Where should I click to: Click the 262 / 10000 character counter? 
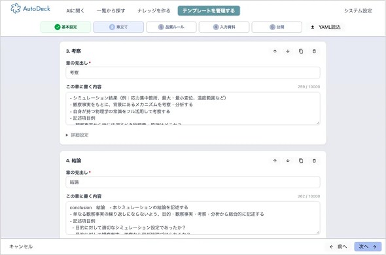point(309,196)
